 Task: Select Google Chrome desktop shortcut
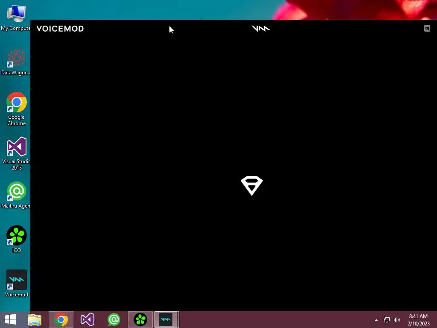17,109
